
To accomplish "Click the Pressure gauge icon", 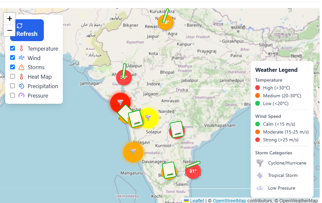I will [x=21, y=95].
